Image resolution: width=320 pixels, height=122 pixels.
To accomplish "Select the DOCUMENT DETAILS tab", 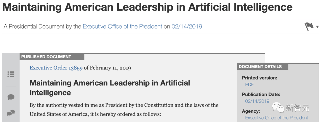I will [x=260, y=66].
